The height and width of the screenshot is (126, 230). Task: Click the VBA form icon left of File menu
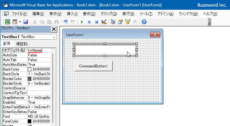tap(6, 14)
